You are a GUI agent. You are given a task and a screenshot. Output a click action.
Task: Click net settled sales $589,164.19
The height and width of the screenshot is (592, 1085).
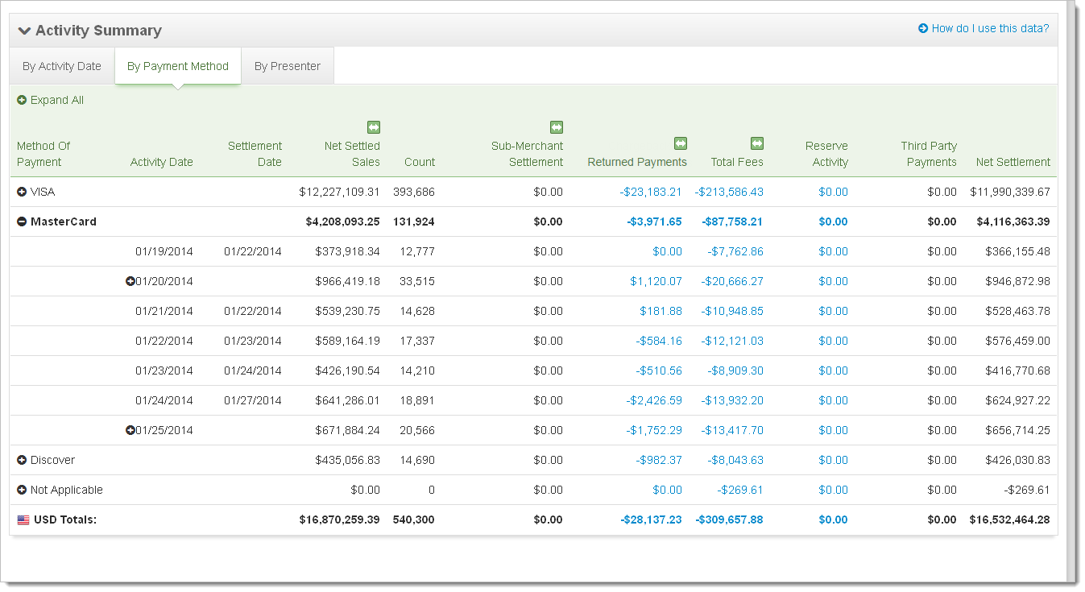tap(347, 342)
